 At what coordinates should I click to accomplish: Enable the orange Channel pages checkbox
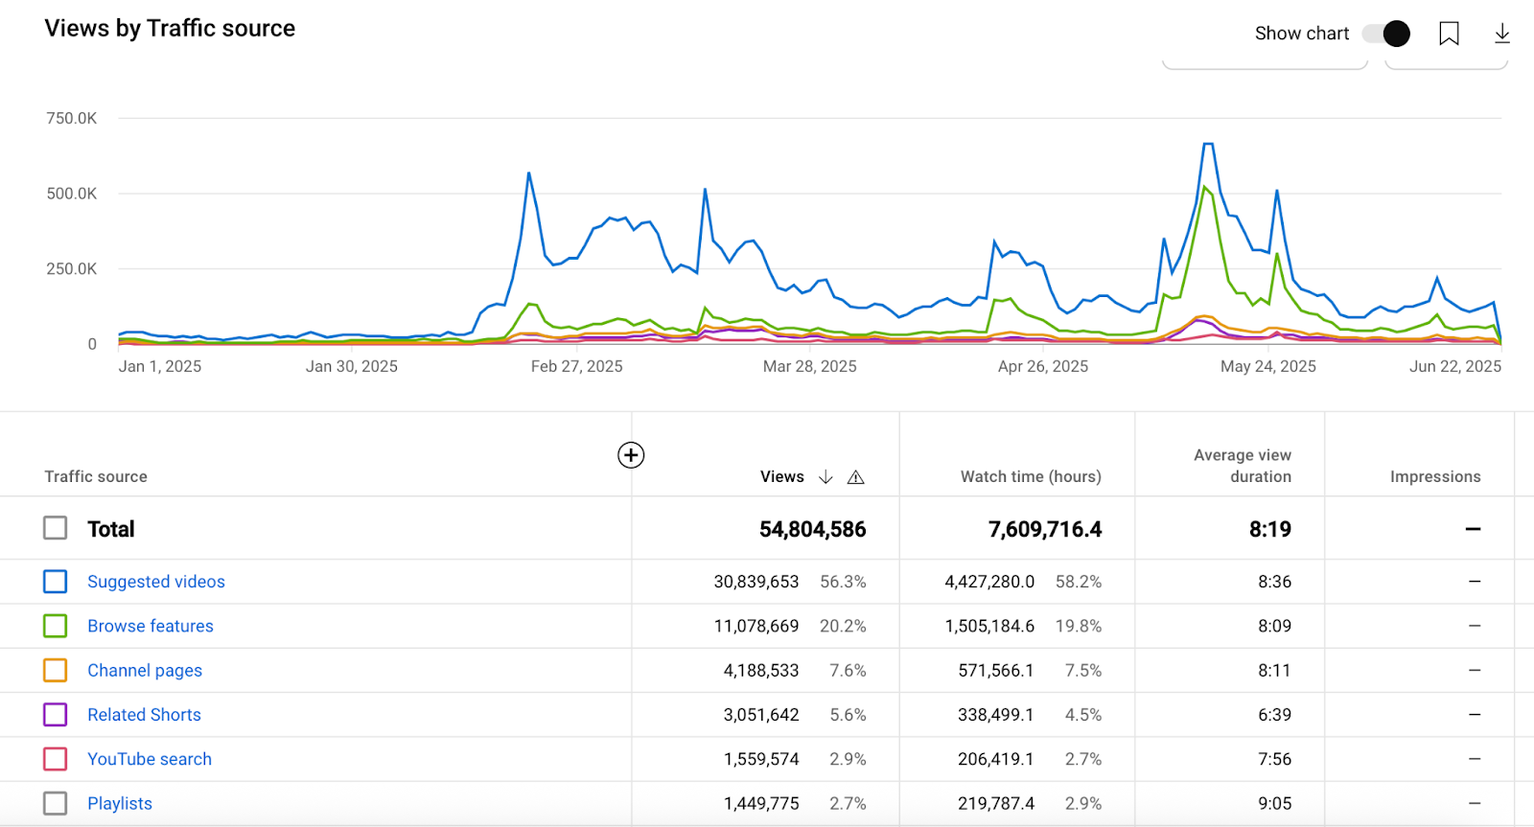tap(56, 670)
